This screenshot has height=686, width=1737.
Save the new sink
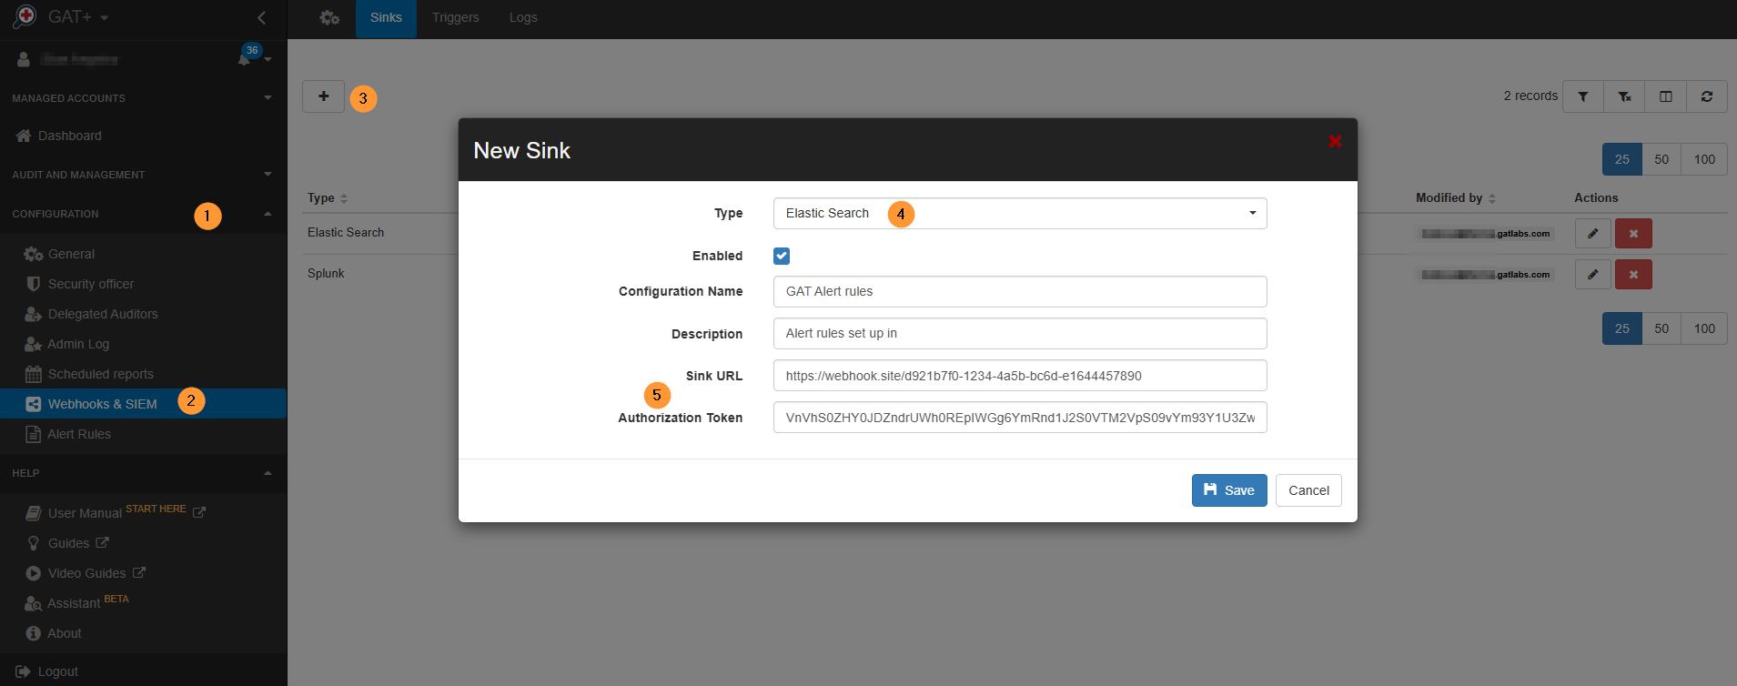click(x=1229, y=490)
